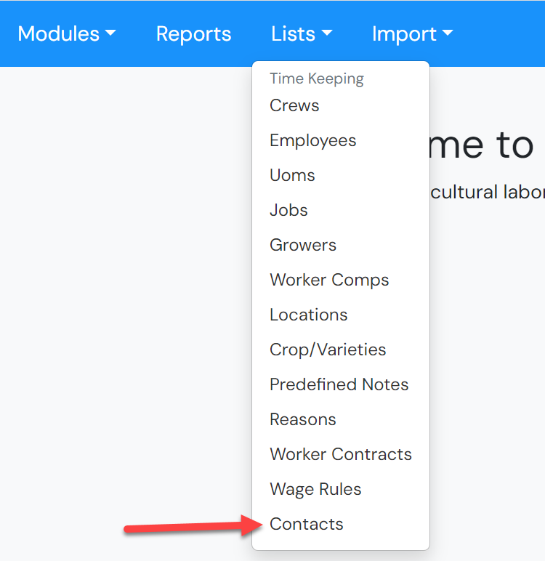Viewport: 545px width, 561px height.
Task: Expand the Import dropdown
Action: (413, 34)
